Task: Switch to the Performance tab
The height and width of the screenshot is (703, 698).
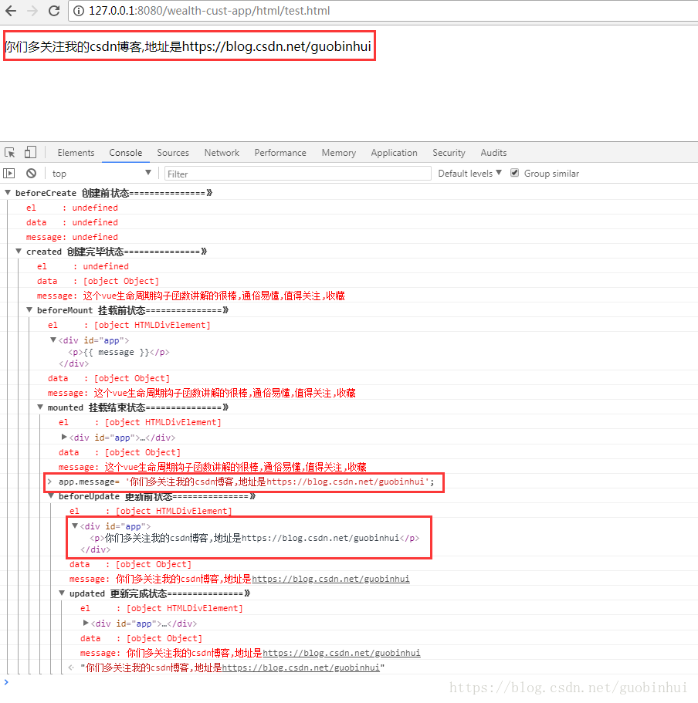Action: coord(280,153)
